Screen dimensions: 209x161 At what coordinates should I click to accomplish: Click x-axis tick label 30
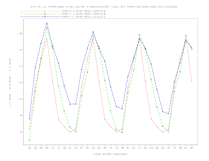tap(87, 148)
